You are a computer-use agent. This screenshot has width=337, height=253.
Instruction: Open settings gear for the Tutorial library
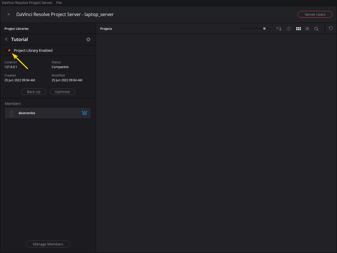pyautogui.click(x=88, y=39)
